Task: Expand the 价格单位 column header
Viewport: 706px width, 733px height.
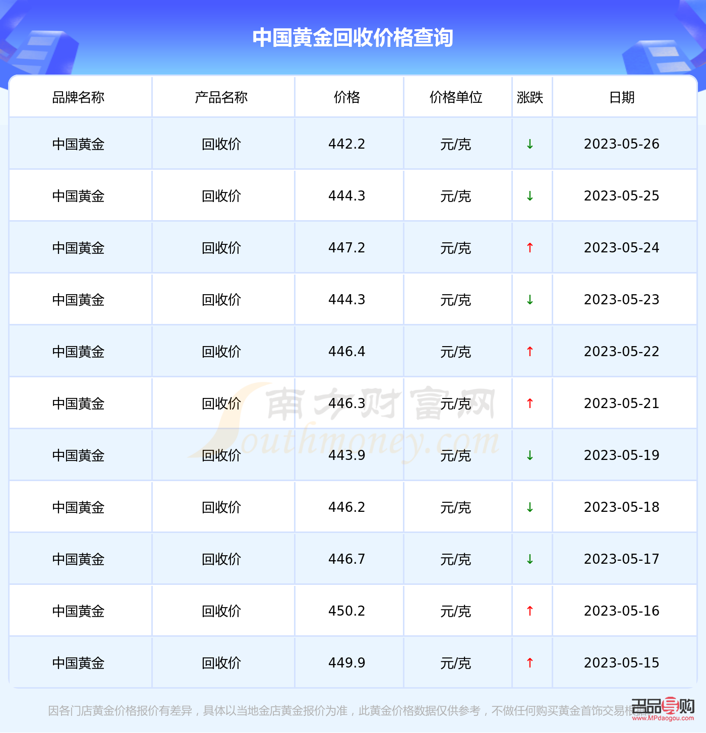Action: tap(456, 97)
